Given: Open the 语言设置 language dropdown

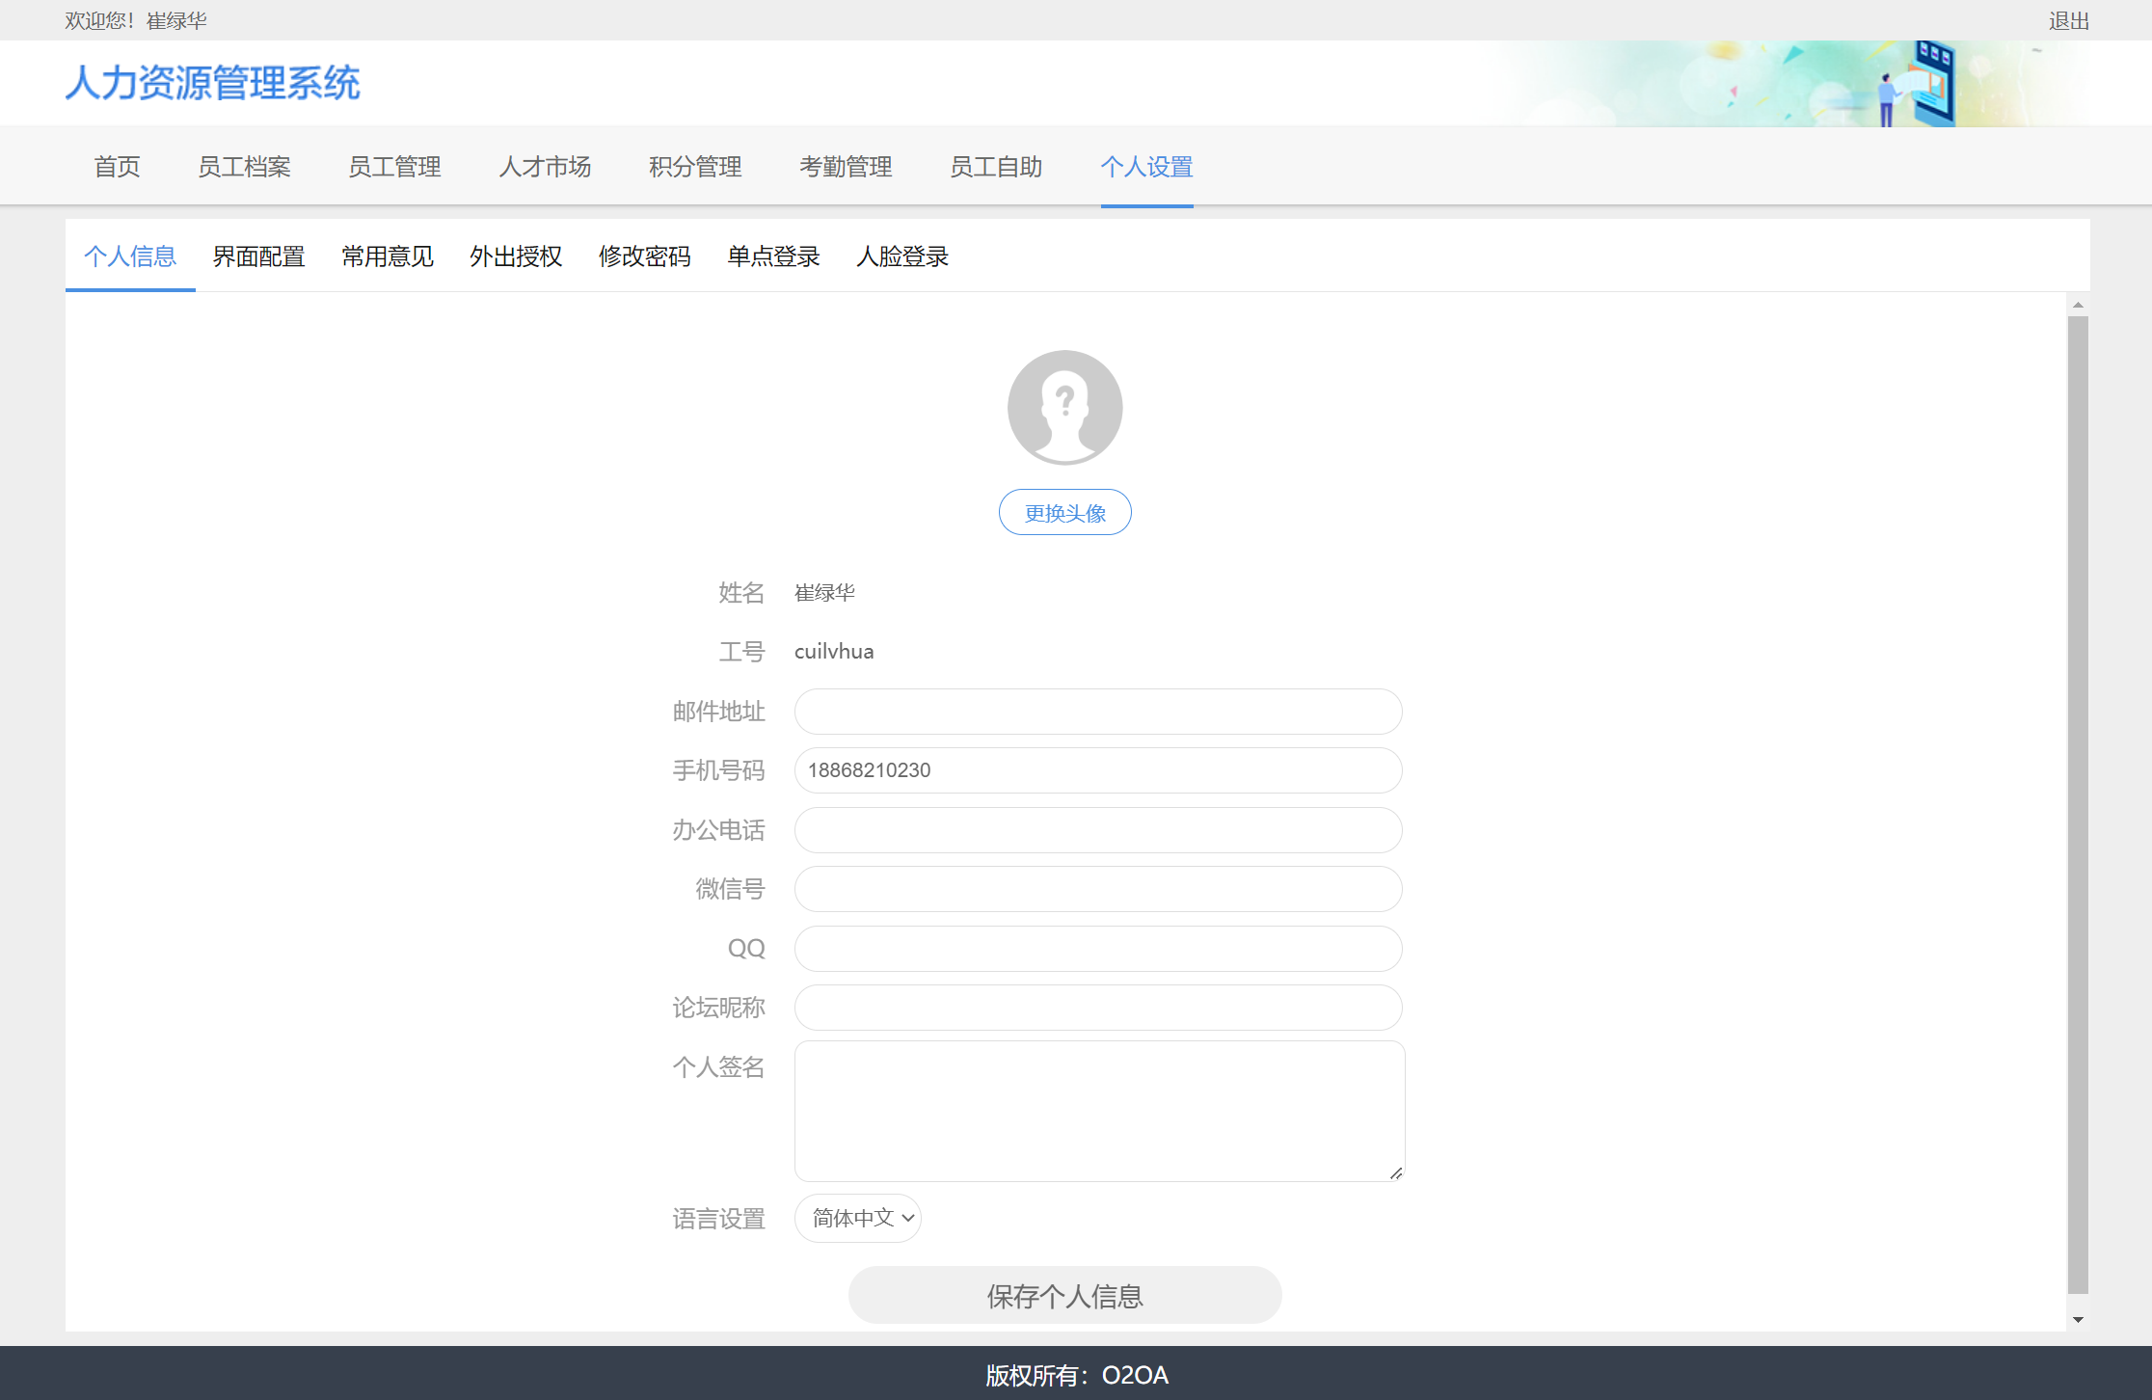Looking at the screenshot, I should [x=858, y=1219].
